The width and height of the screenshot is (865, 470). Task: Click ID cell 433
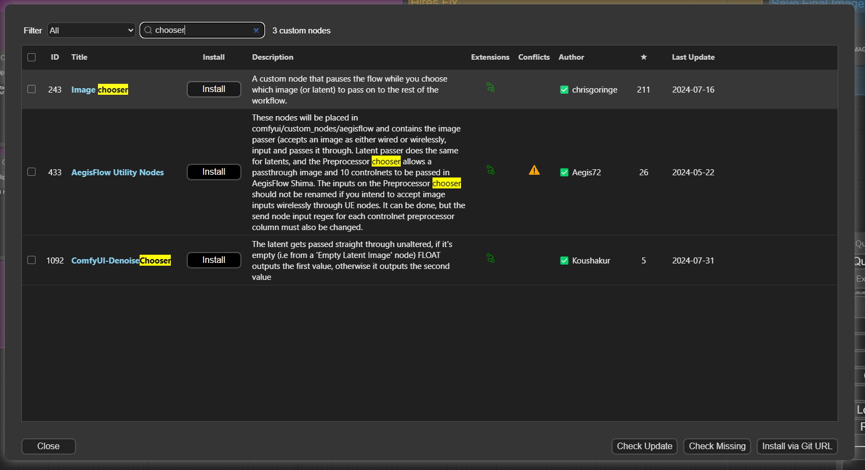coord(55,173)
